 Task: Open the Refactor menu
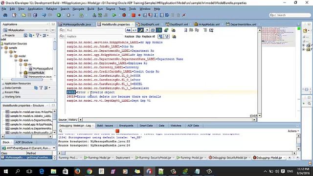[x=51, y=9]
